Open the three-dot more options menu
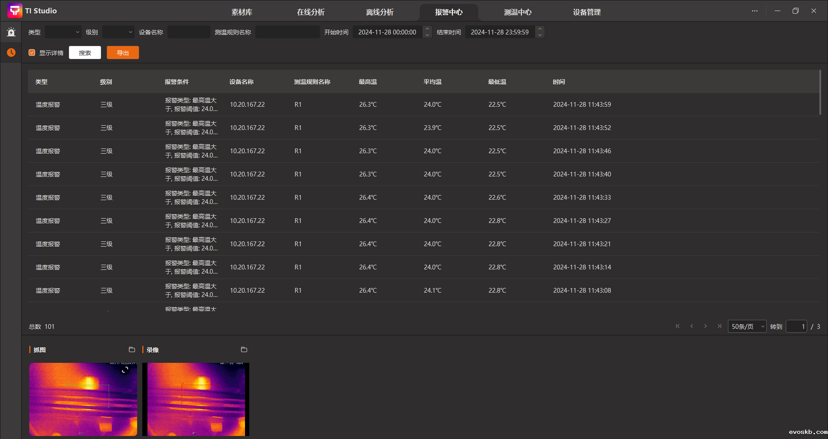Image resolution: width=828 pixels, height=439 pixels. pos(755,11)
